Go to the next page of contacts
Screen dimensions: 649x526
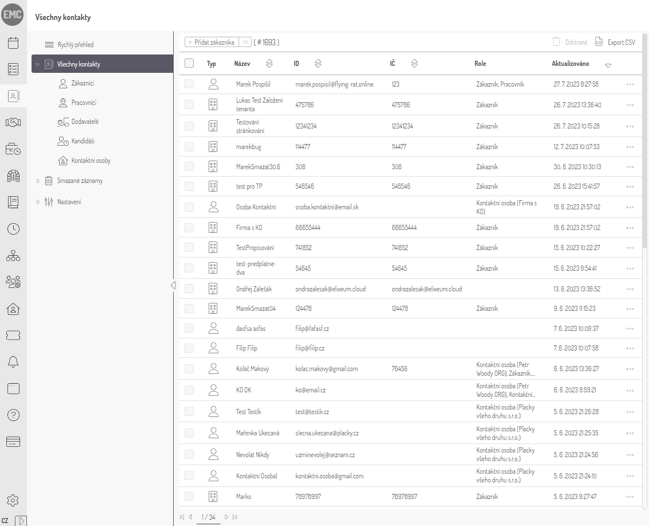226,516
